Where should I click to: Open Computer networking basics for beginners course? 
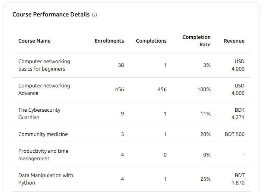pos(44,65)
